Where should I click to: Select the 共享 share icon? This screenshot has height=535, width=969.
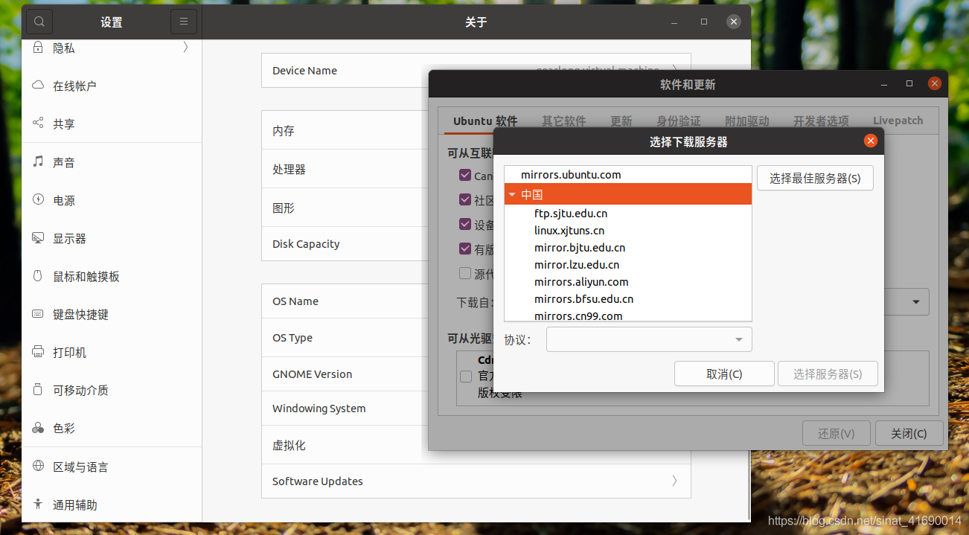(x=38, y=124)
